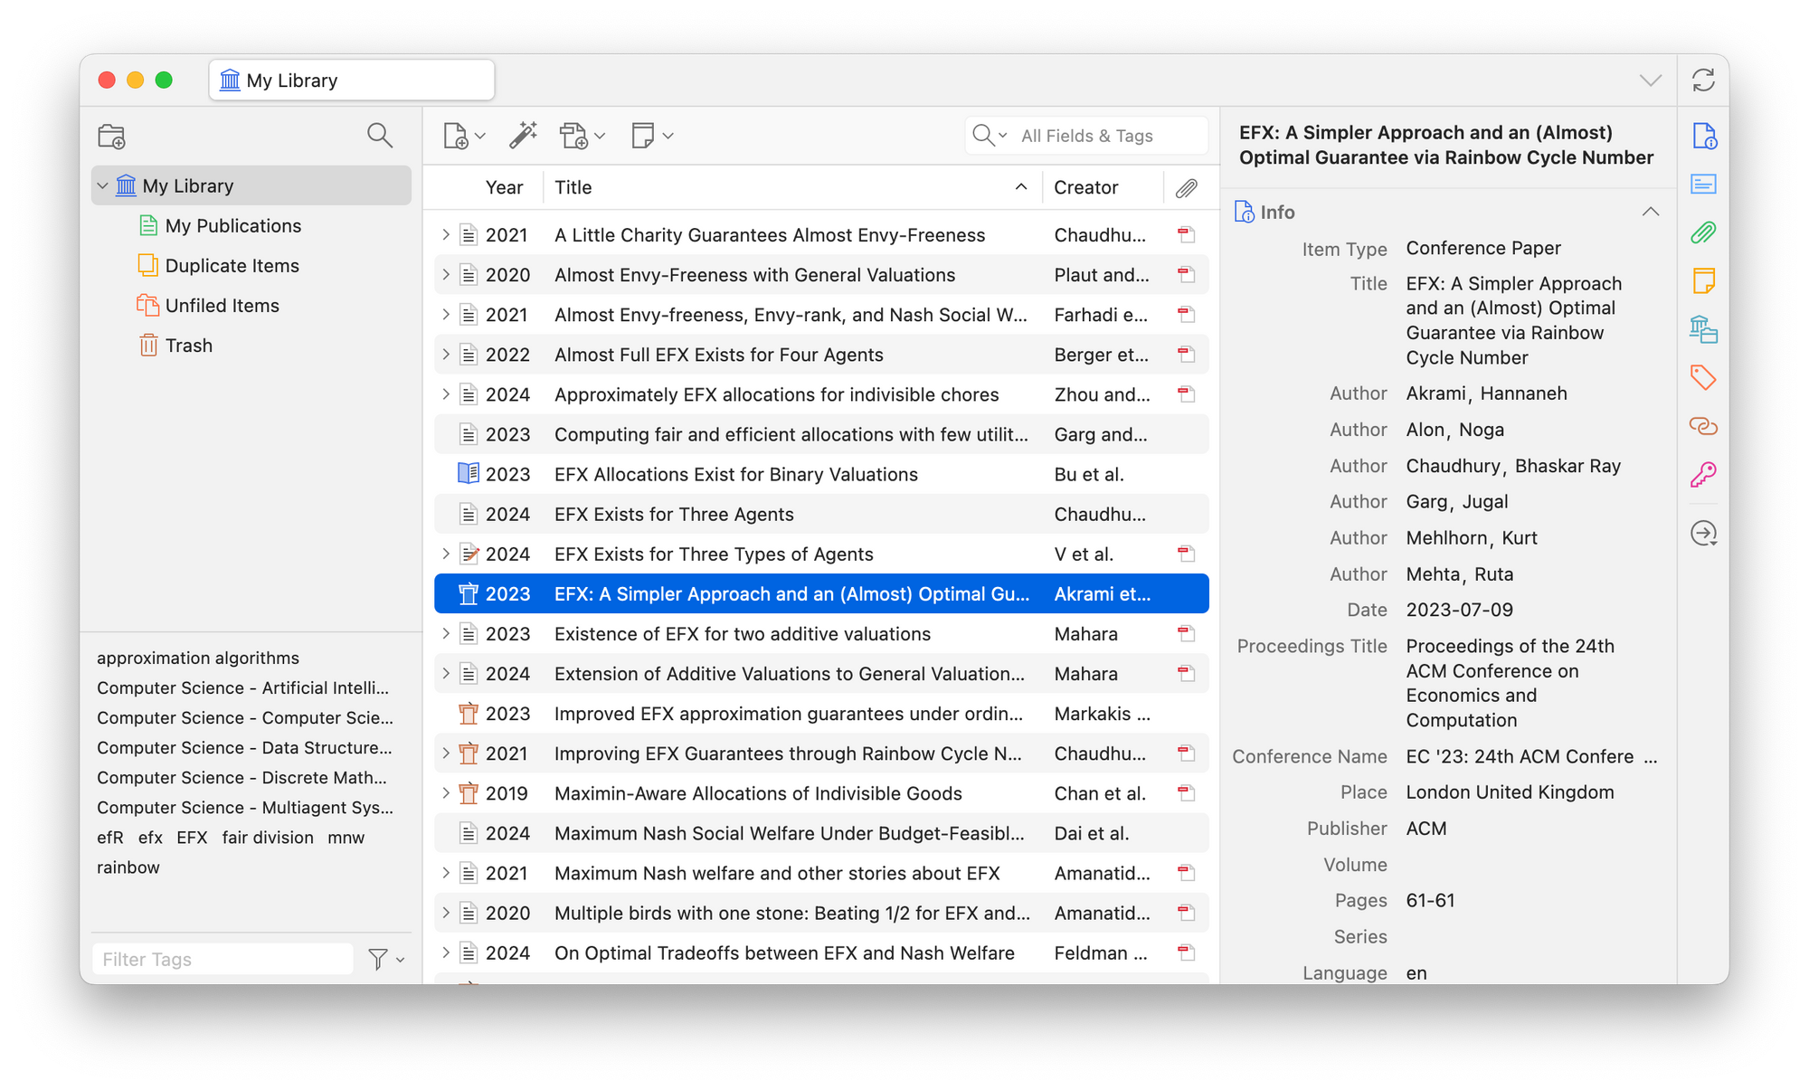Expand Almost Envy-Freeness with General Valuations row

(446, 275)
